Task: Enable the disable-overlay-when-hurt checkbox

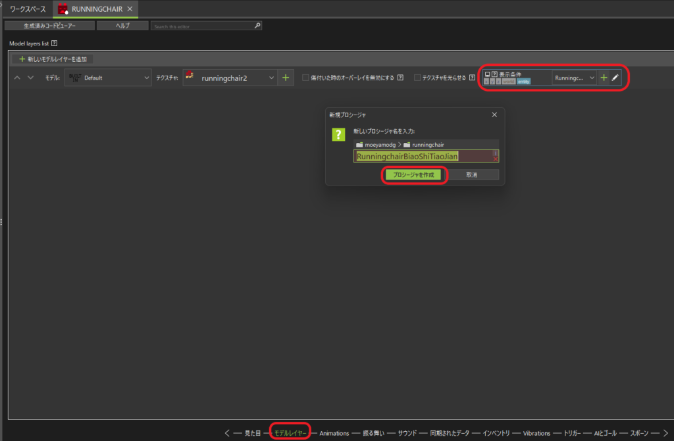Action: (305, 78)
